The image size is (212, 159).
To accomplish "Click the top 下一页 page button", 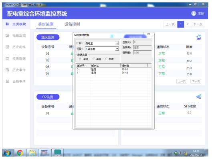I will 198,24.
